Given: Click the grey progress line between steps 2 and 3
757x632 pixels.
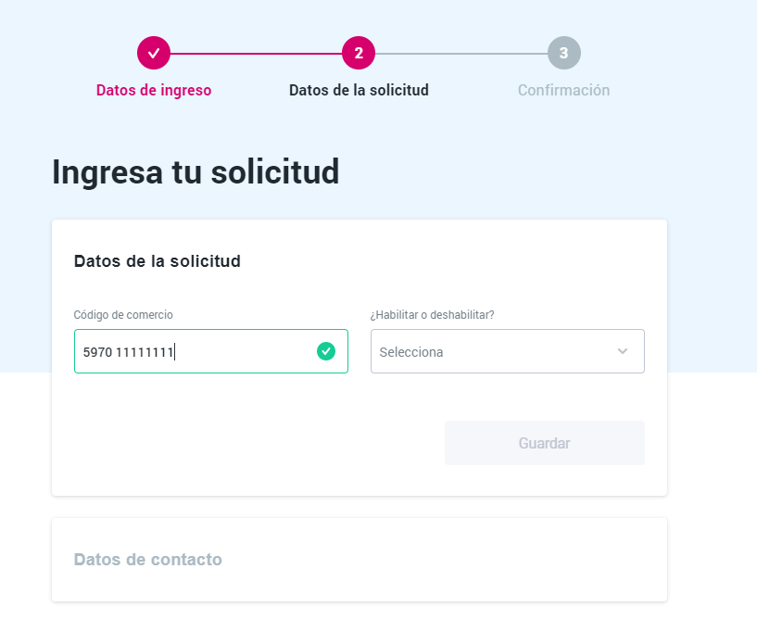Looking at the screenshot, I should pyautogui.click(x=461, y=53).
